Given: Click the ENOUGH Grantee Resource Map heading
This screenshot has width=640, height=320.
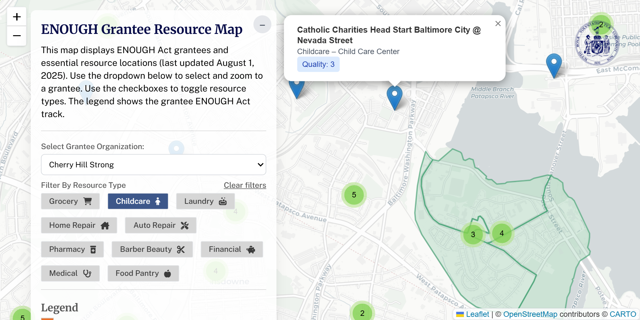Looking at the screenshot, I should coord(142,29).
